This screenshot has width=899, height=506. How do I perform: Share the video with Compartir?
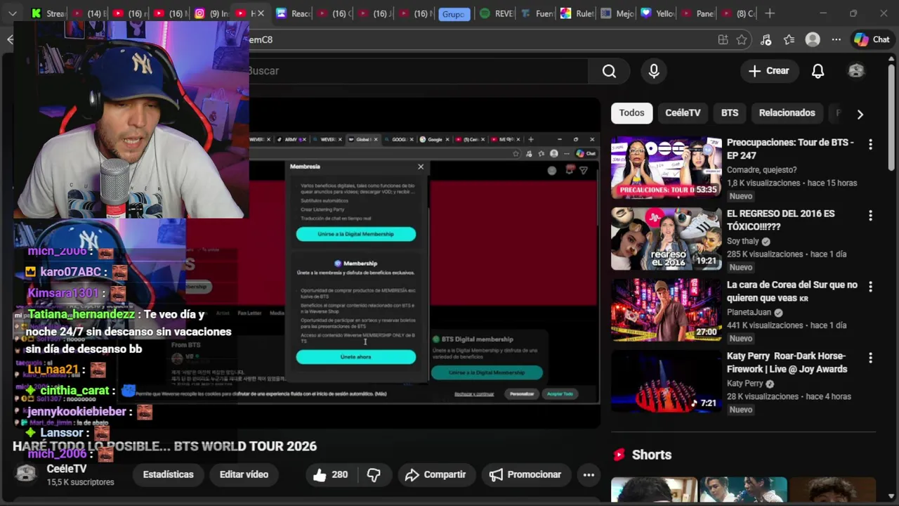pyautogui.click(x=435, y=475)
